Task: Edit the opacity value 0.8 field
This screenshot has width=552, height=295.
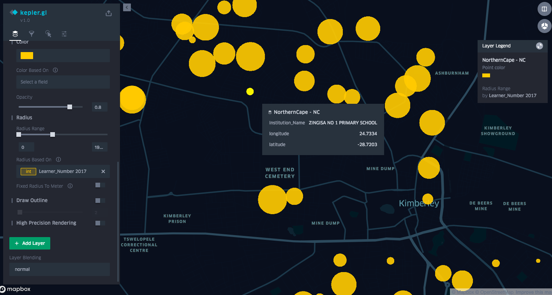Action: point(100,107)
